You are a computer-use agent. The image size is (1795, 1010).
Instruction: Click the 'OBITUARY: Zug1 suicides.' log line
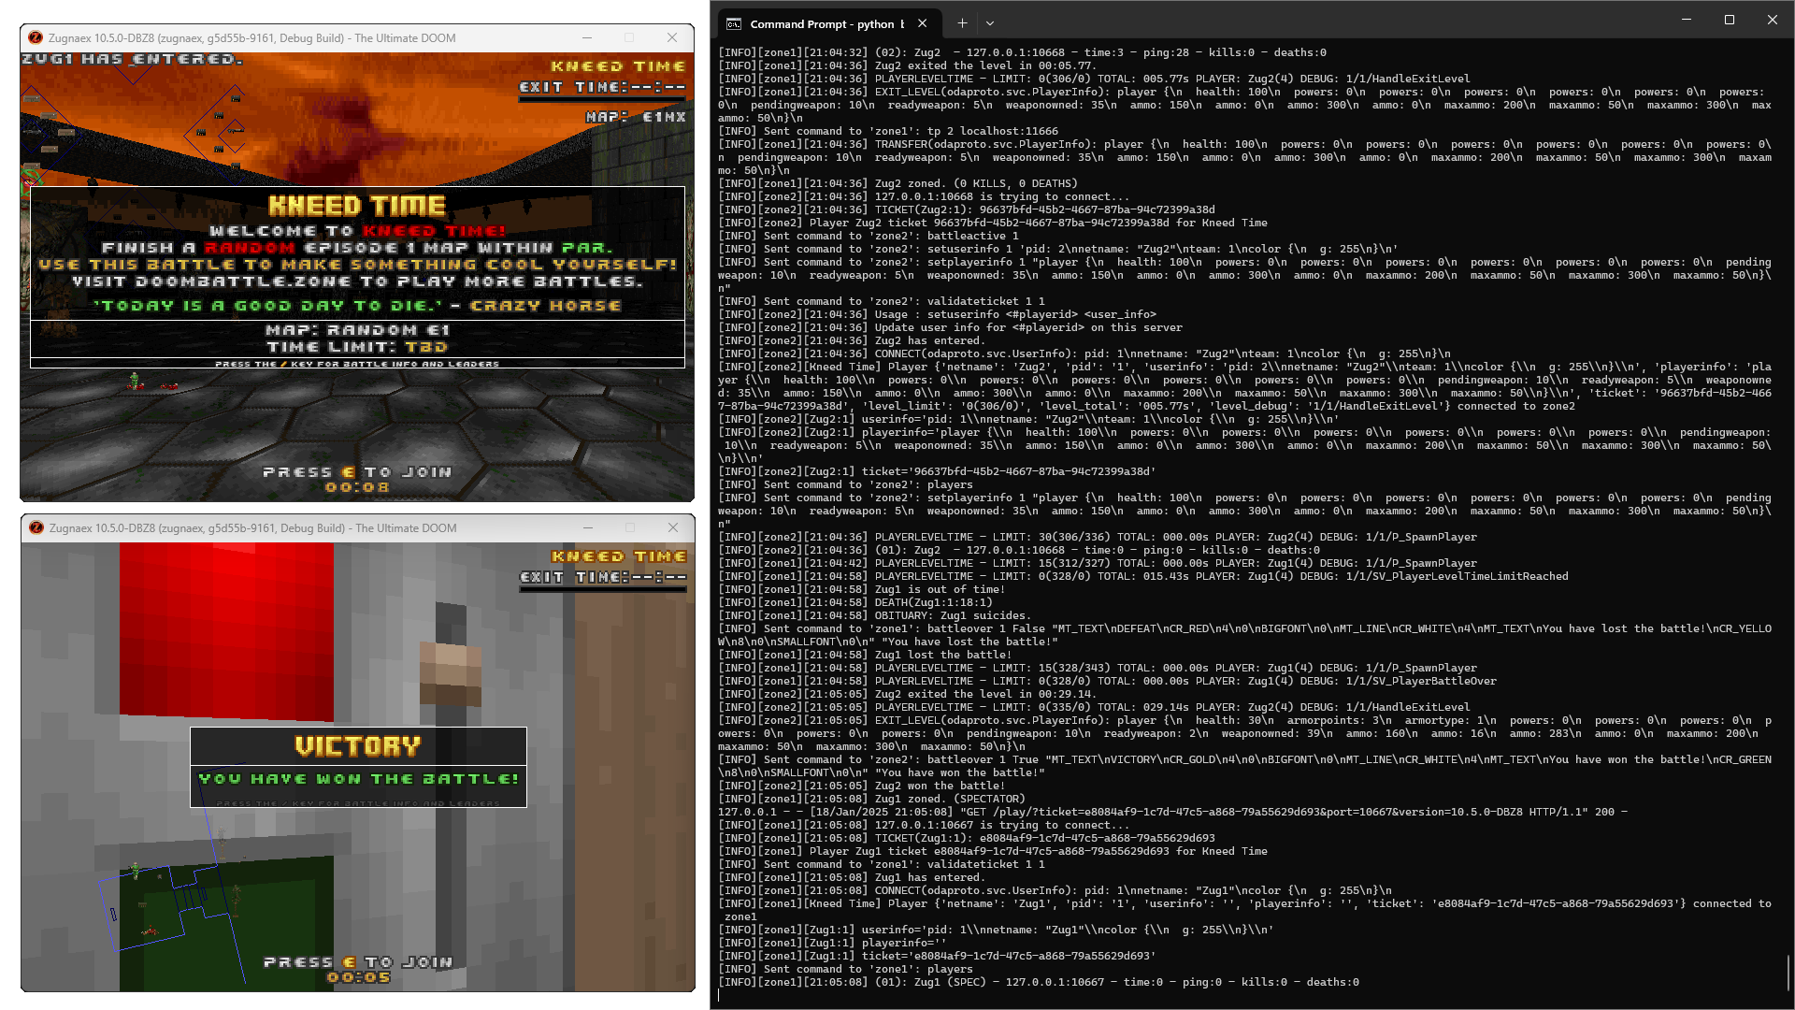tap(874, 615)
